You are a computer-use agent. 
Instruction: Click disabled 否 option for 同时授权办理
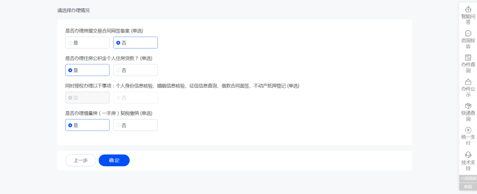tap(135, 97)
